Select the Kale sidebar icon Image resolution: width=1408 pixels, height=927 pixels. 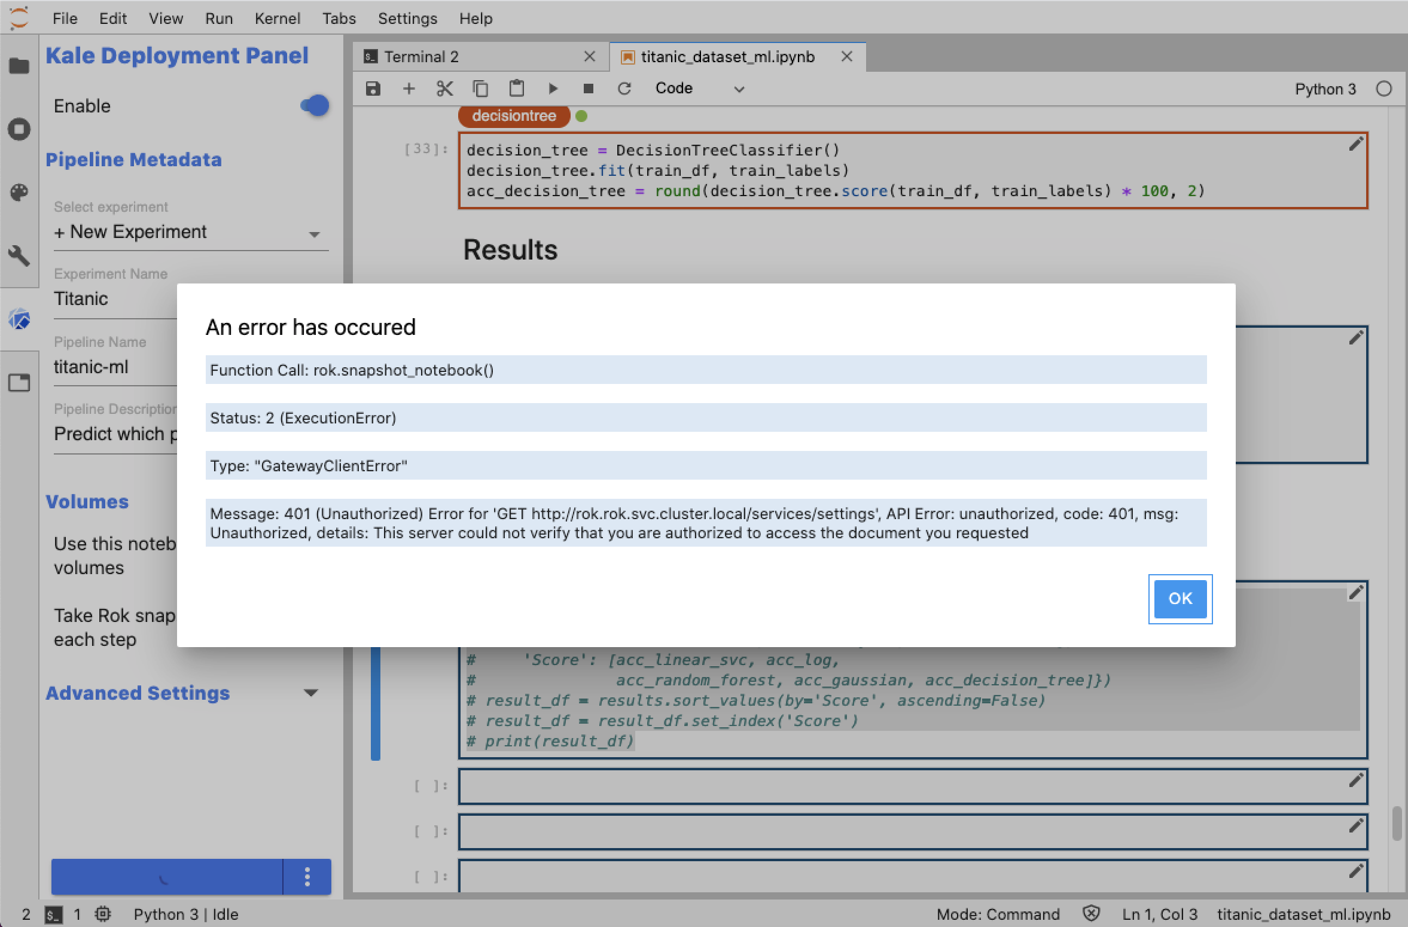pos(19,319)
